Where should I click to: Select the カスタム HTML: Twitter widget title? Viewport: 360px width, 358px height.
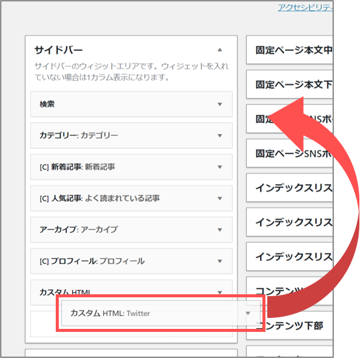click(x=110, y=313)
